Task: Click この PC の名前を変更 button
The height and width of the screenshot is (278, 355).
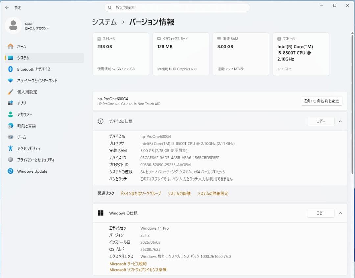Action: [x=321, y=101]
